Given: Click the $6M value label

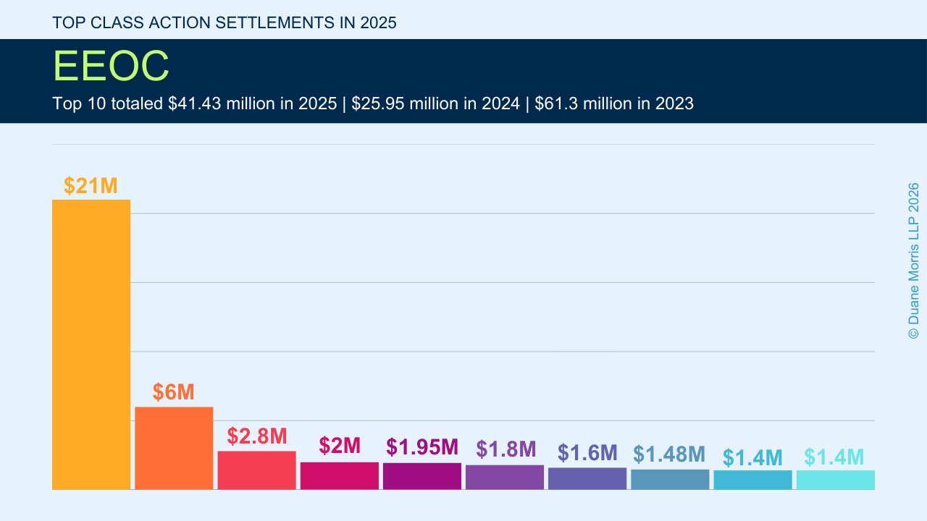Looking at the screenshot, I should [174, 392].
